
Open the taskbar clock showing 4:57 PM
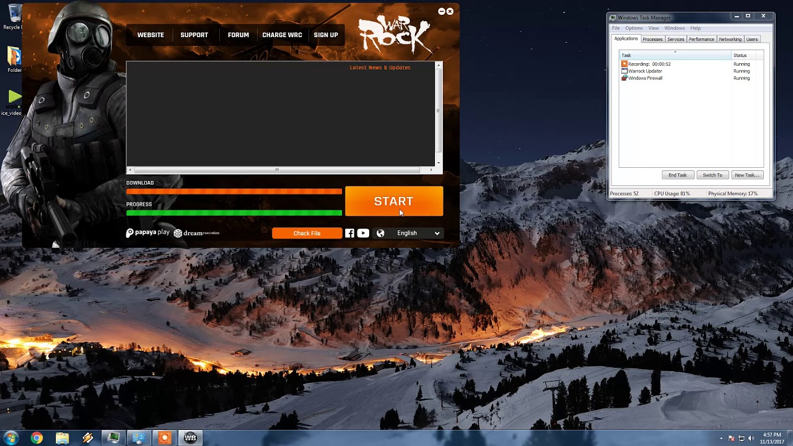tap(771, 438)
